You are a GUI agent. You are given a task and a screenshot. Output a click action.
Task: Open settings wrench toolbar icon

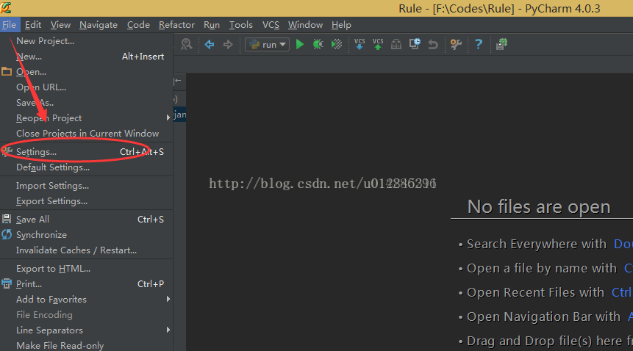click(456, 44)
